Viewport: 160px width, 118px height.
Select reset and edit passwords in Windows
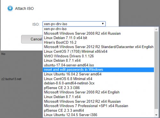(98, 70)
